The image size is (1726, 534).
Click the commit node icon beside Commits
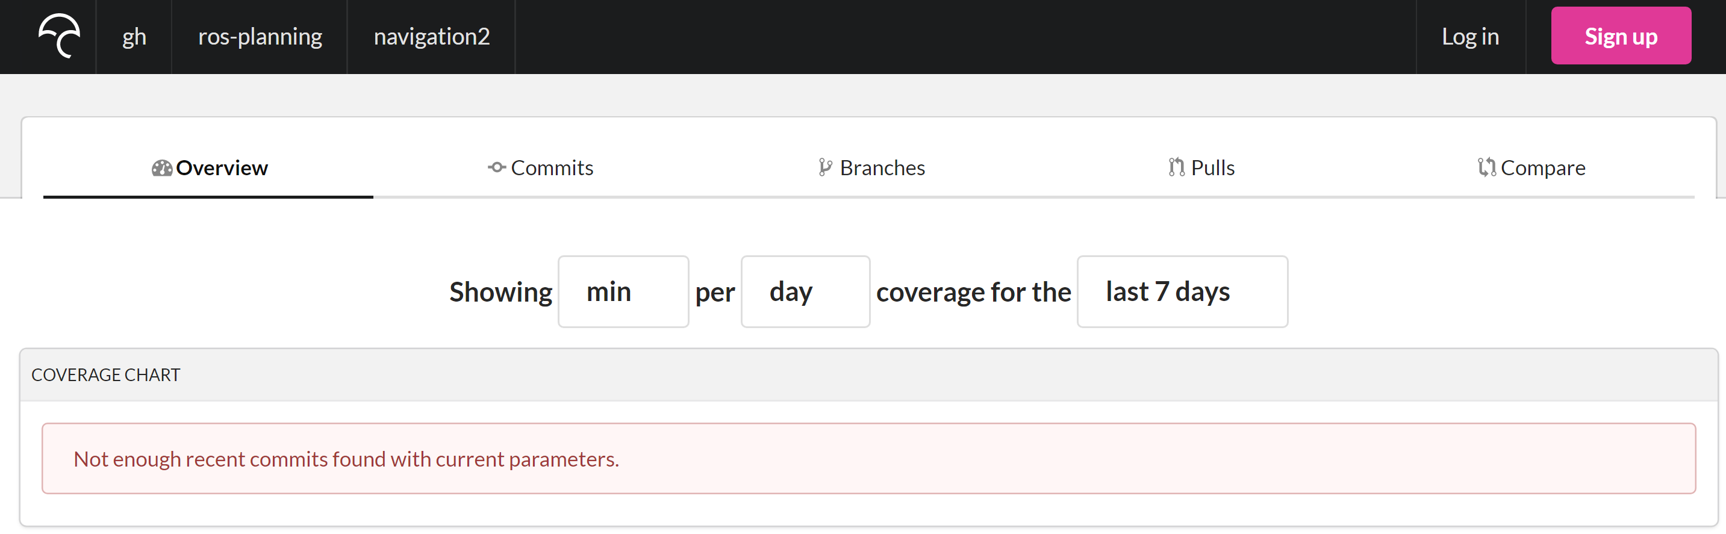pyautogui.click(x=496, y=167)
